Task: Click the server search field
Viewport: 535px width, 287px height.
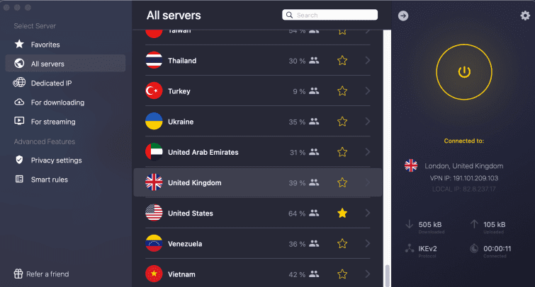Action: 330,15
